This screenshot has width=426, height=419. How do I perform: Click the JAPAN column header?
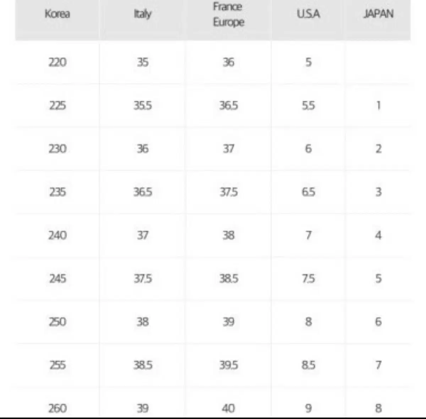point(378,14)
